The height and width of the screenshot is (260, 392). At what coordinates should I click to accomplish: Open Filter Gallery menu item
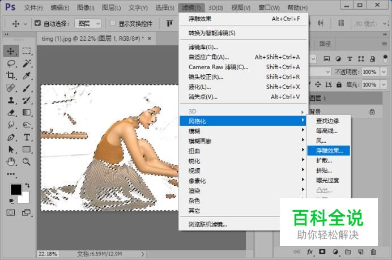(243, 47)
